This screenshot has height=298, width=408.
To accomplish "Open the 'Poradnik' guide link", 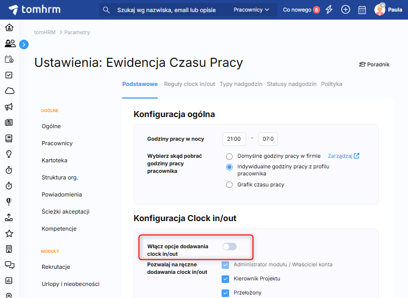I will click(374, 64).
